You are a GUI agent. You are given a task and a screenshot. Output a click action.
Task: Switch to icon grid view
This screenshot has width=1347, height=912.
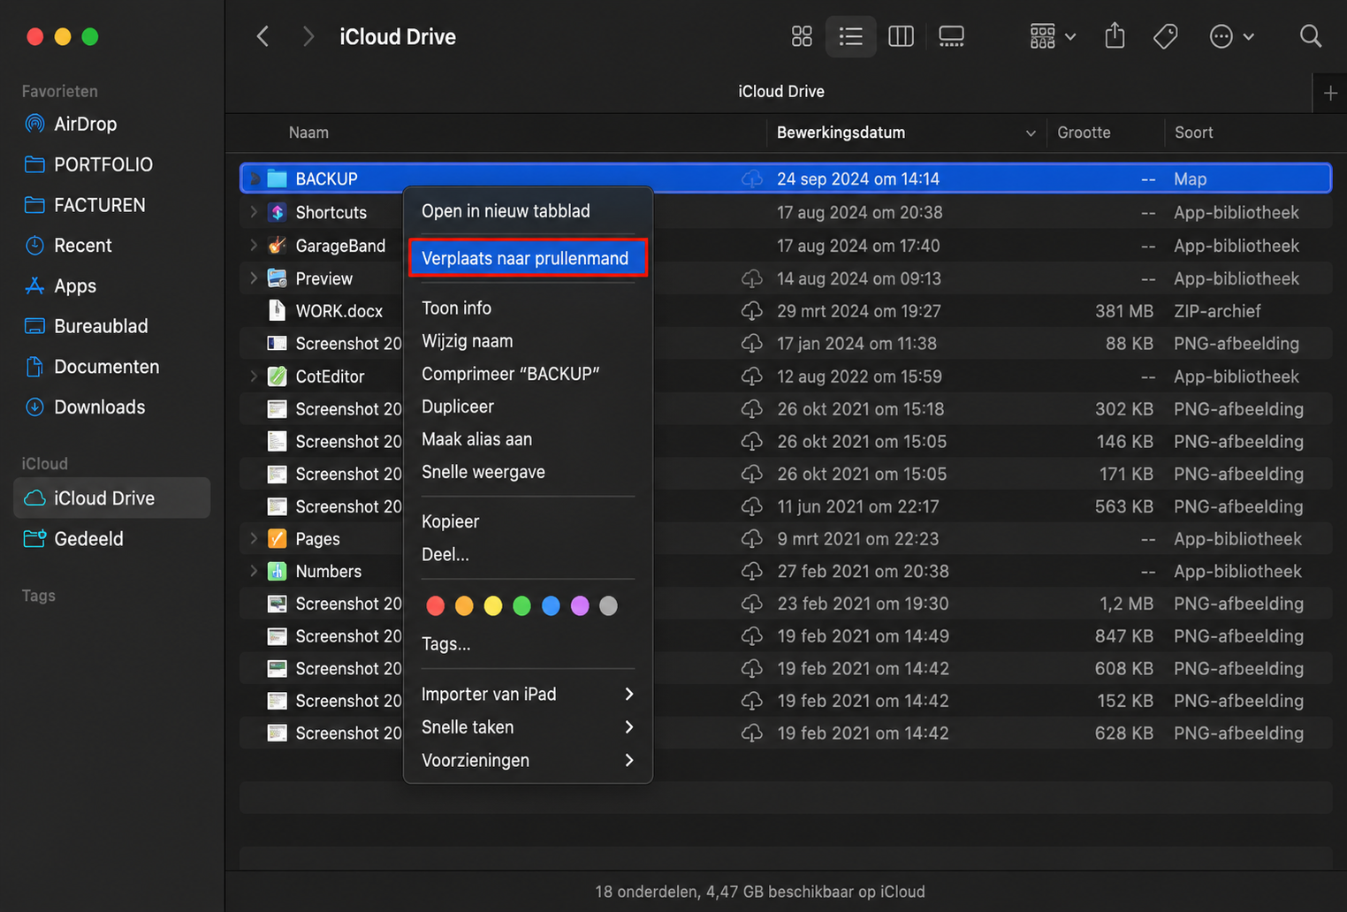coord(802,36)
